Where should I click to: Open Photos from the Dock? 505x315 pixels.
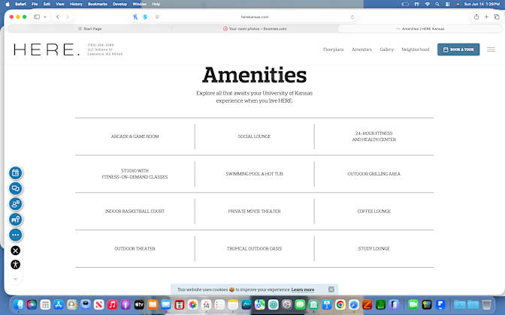[193, 304]
